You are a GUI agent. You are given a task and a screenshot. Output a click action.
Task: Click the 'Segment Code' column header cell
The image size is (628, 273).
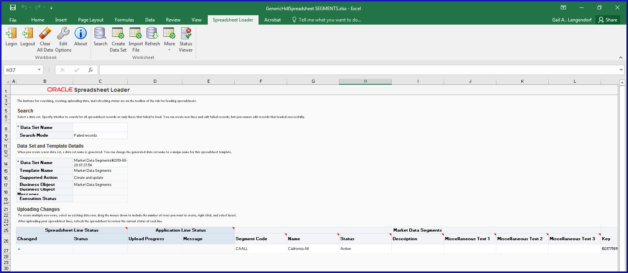coord(260,239)
